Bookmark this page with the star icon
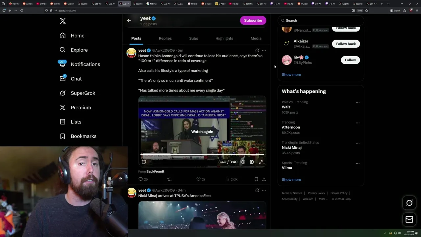421x237 pixels. pyautogui.click(x=366, y=11)
